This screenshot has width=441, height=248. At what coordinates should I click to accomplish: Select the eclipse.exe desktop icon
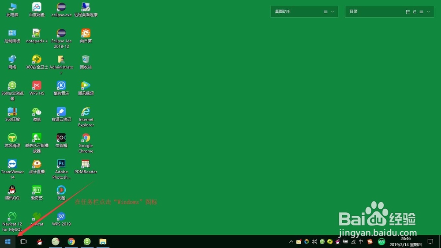(61, 10)
